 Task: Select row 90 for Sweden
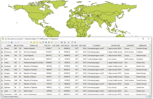click(x=3, y=70)
